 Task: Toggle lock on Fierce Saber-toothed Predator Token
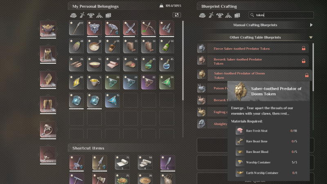(x=304, y=48)
